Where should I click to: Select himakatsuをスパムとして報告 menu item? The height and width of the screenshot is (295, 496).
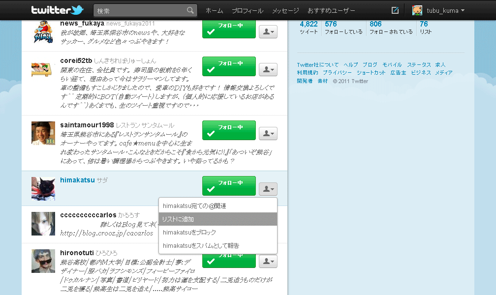[x=218, y=246]
